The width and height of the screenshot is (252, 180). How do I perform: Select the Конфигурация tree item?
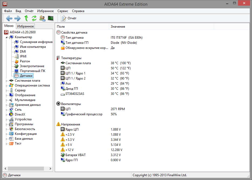[x=26, y=134]
